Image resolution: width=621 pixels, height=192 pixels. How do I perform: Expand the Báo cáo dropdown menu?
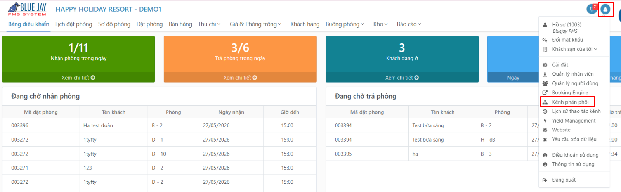409,24
